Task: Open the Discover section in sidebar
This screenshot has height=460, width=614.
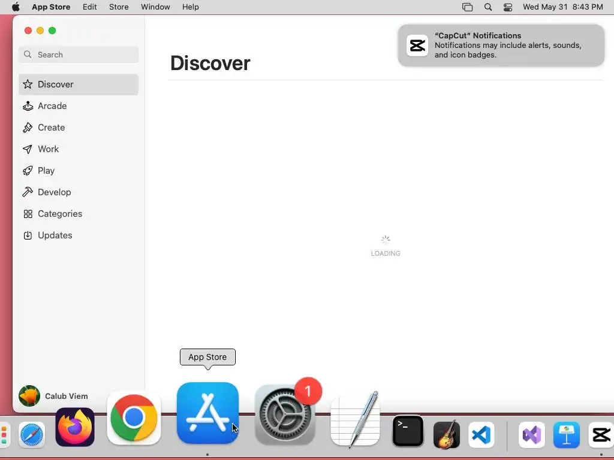Action: coord(79,84)
